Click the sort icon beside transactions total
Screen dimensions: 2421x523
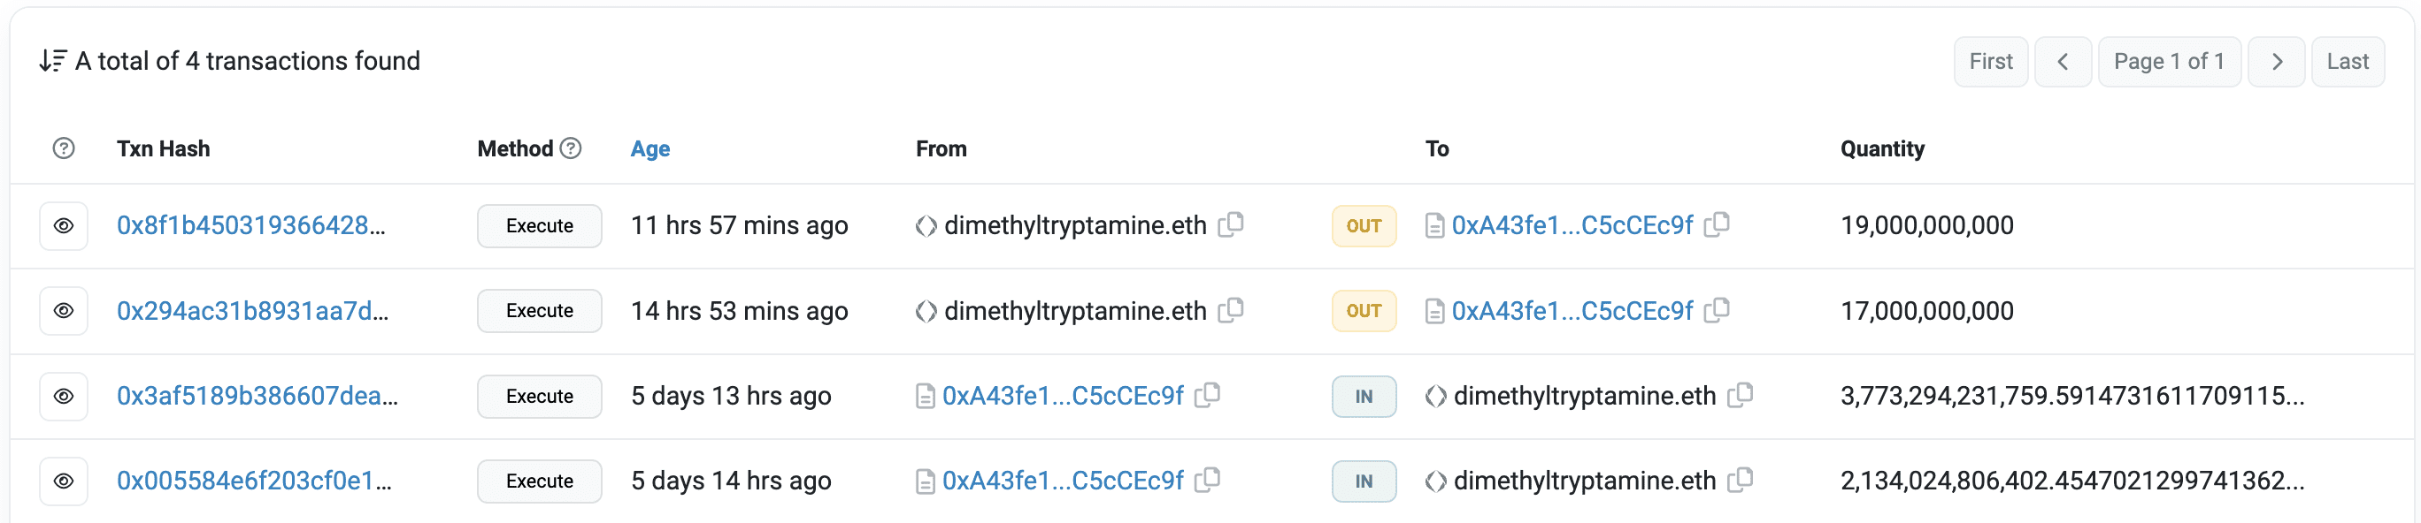pos(52,61)
